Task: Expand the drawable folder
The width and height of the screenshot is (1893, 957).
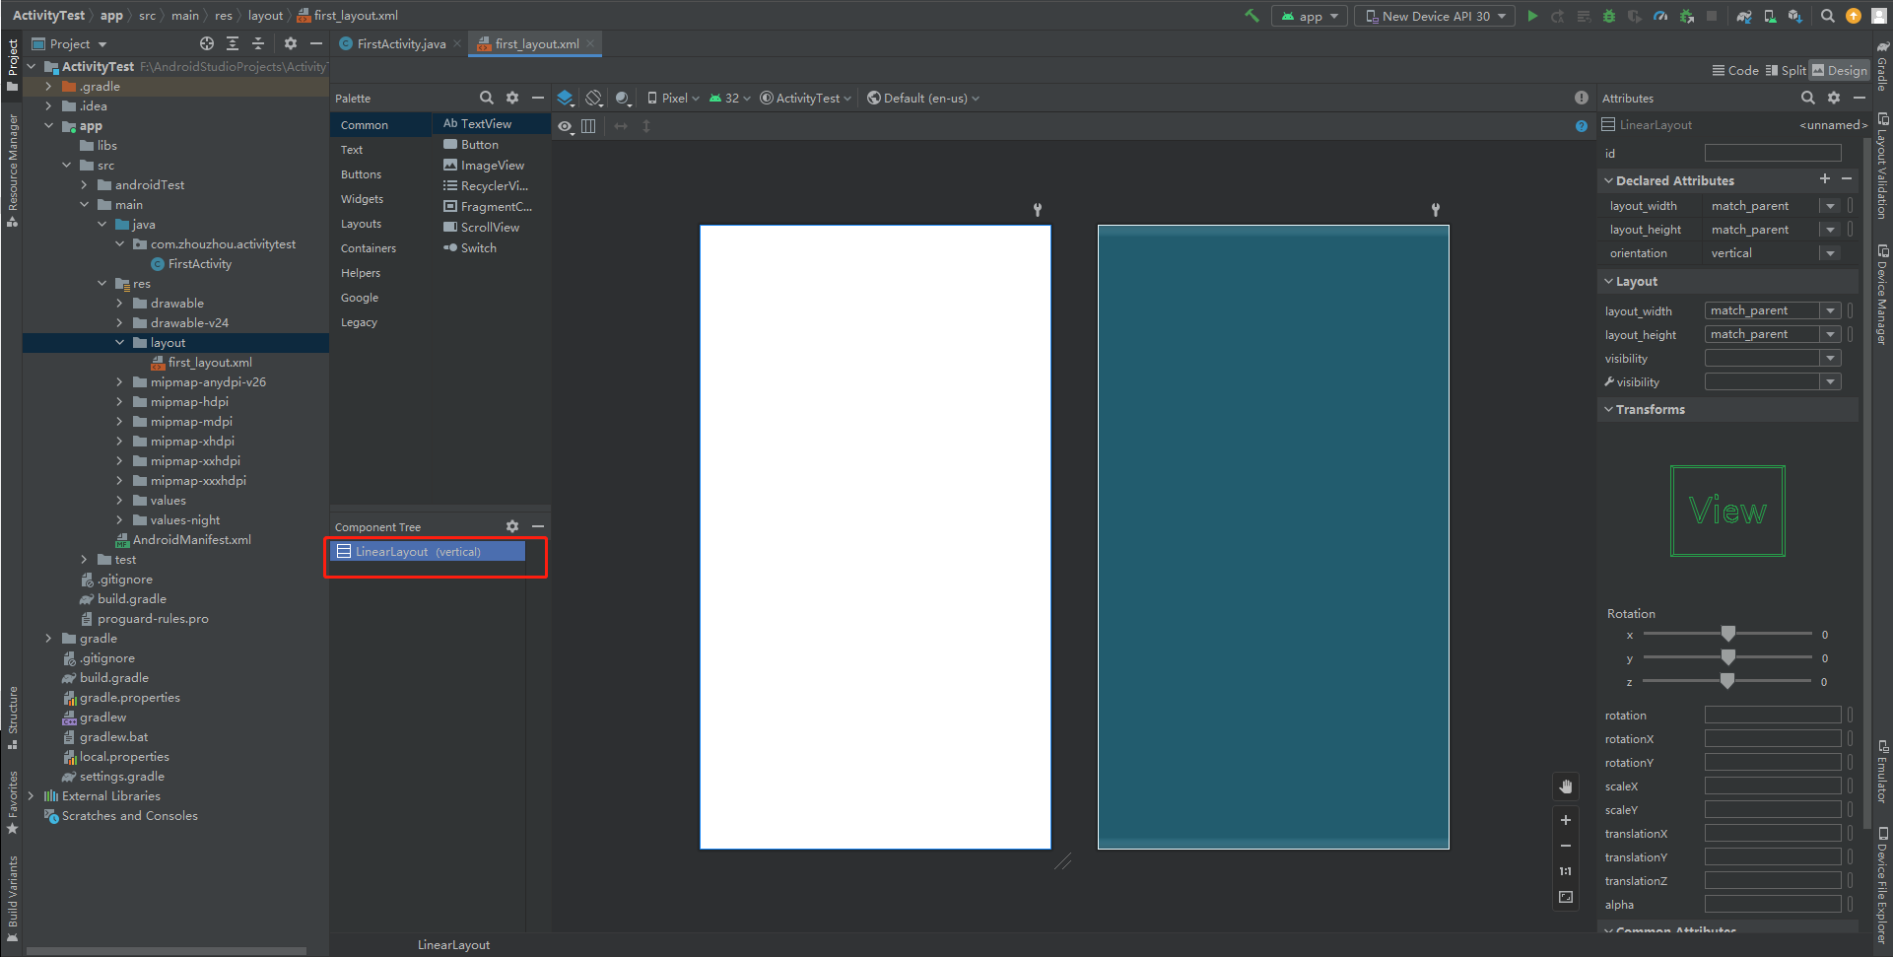Action: point(119,303)
